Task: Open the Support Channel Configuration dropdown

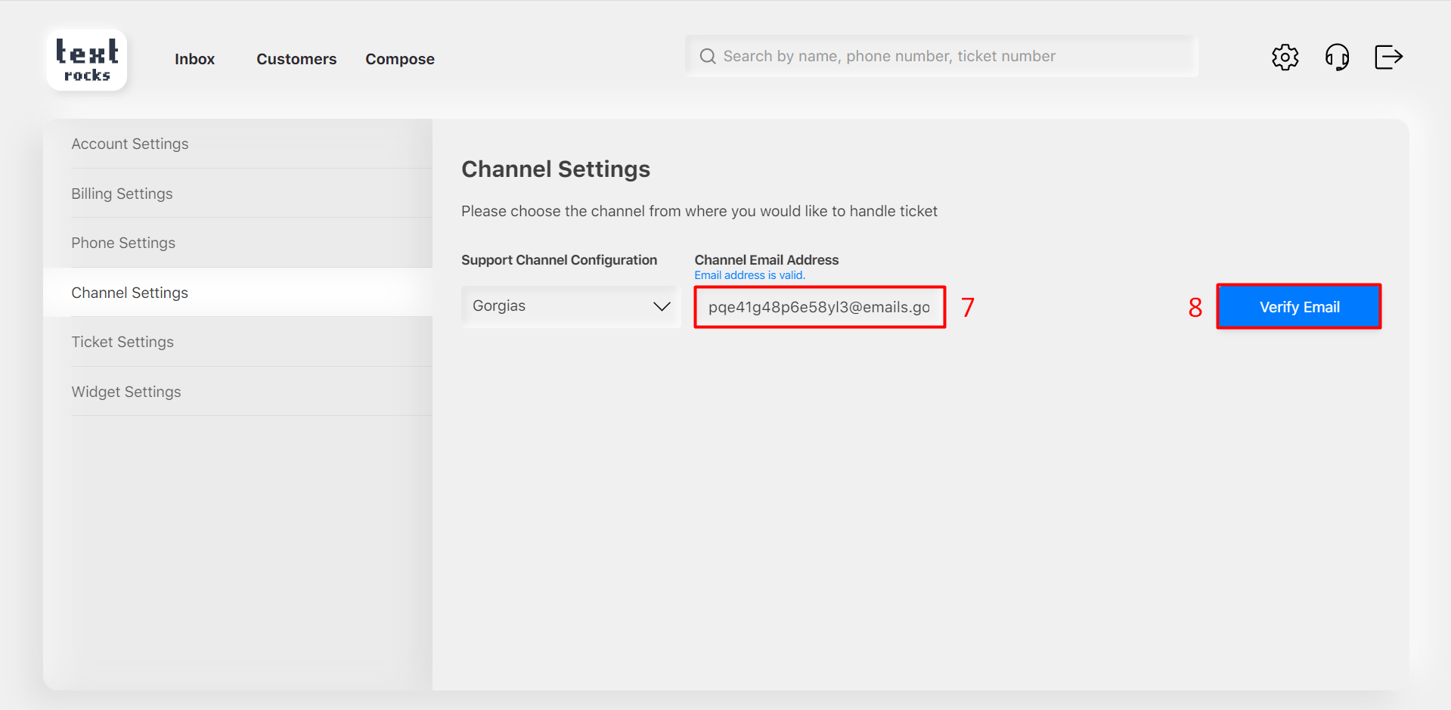Action: (560, 306)
